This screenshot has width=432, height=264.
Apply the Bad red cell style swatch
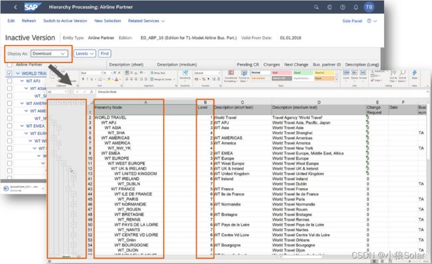282,72
